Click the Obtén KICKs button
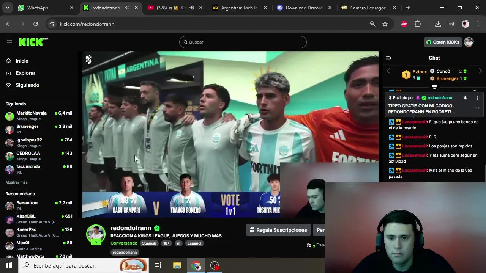486x273 pixels. pyautogui.click(x=443, y=42)
